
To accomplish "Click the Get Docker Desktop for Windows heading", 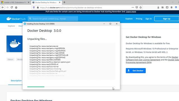I will pyautogui.click(x=143, y=37).
